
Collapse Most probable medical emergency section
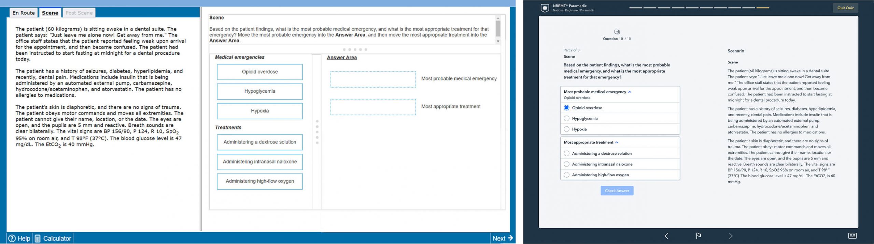pos(630,92)
